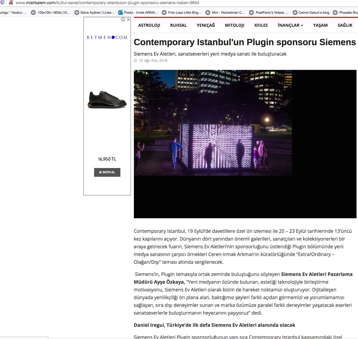Click the shield icon in address bar
The image size is (358, 339).
[x=2, y=2]
